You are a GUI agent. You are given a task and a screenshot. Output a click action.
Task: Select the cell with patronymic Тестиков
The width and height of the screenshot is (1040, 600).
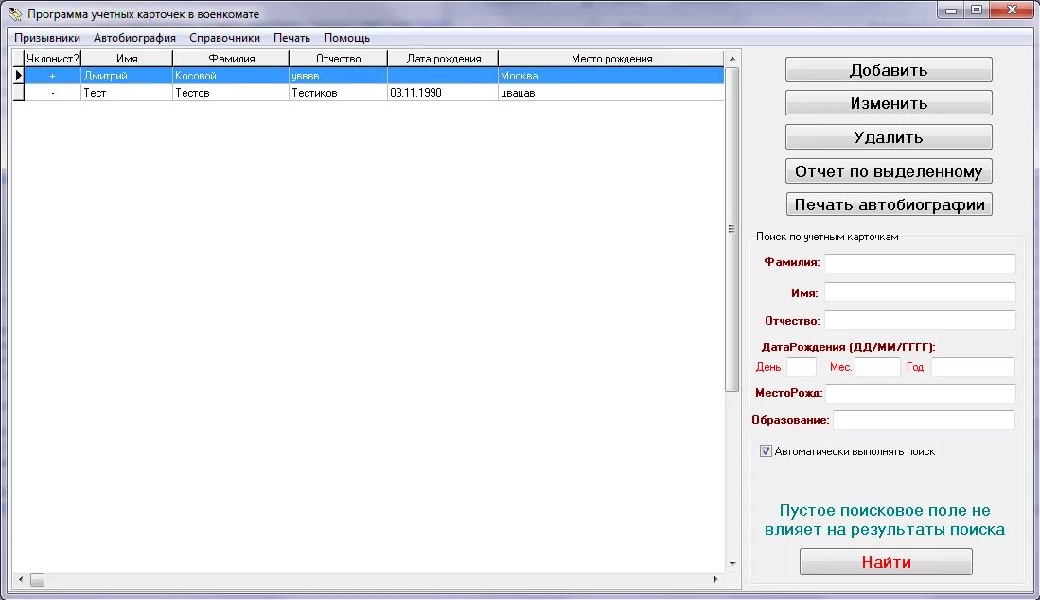click(x=338, y=93)
